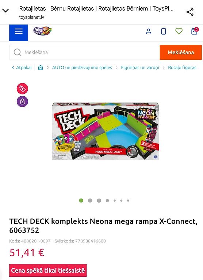
Task: Click the ToysPlanet logo
Action: pos(43,31)
